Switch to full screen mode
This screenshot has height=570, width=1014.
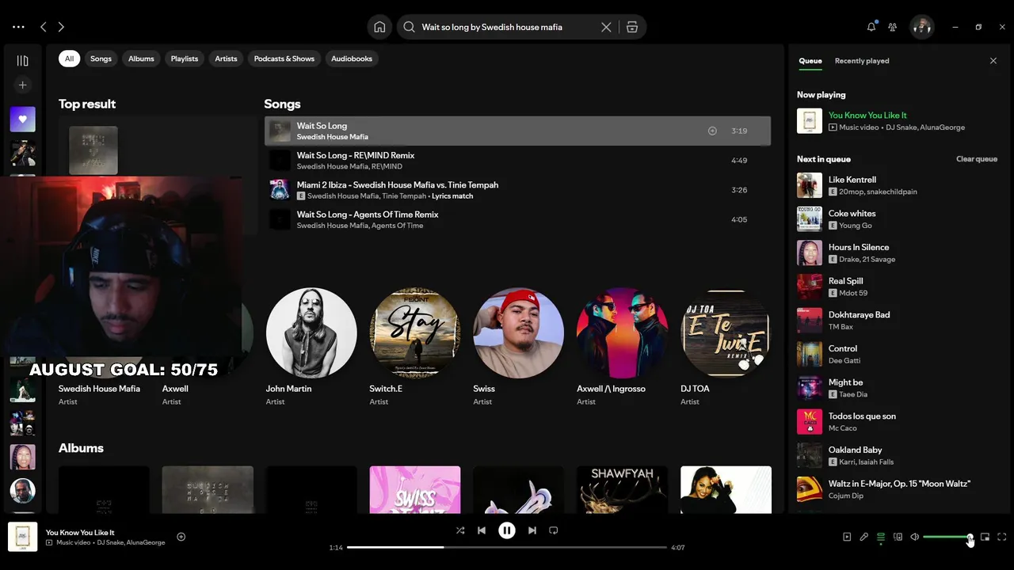click(1002, 537)
